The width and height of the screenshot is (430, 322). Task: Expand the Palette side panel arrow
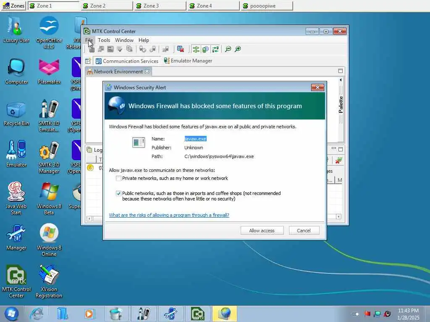coord(341,80)
